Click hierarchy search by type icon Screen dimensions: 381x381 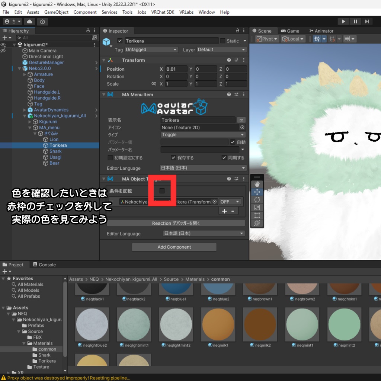pyautogui.click(x=95, y=38)
